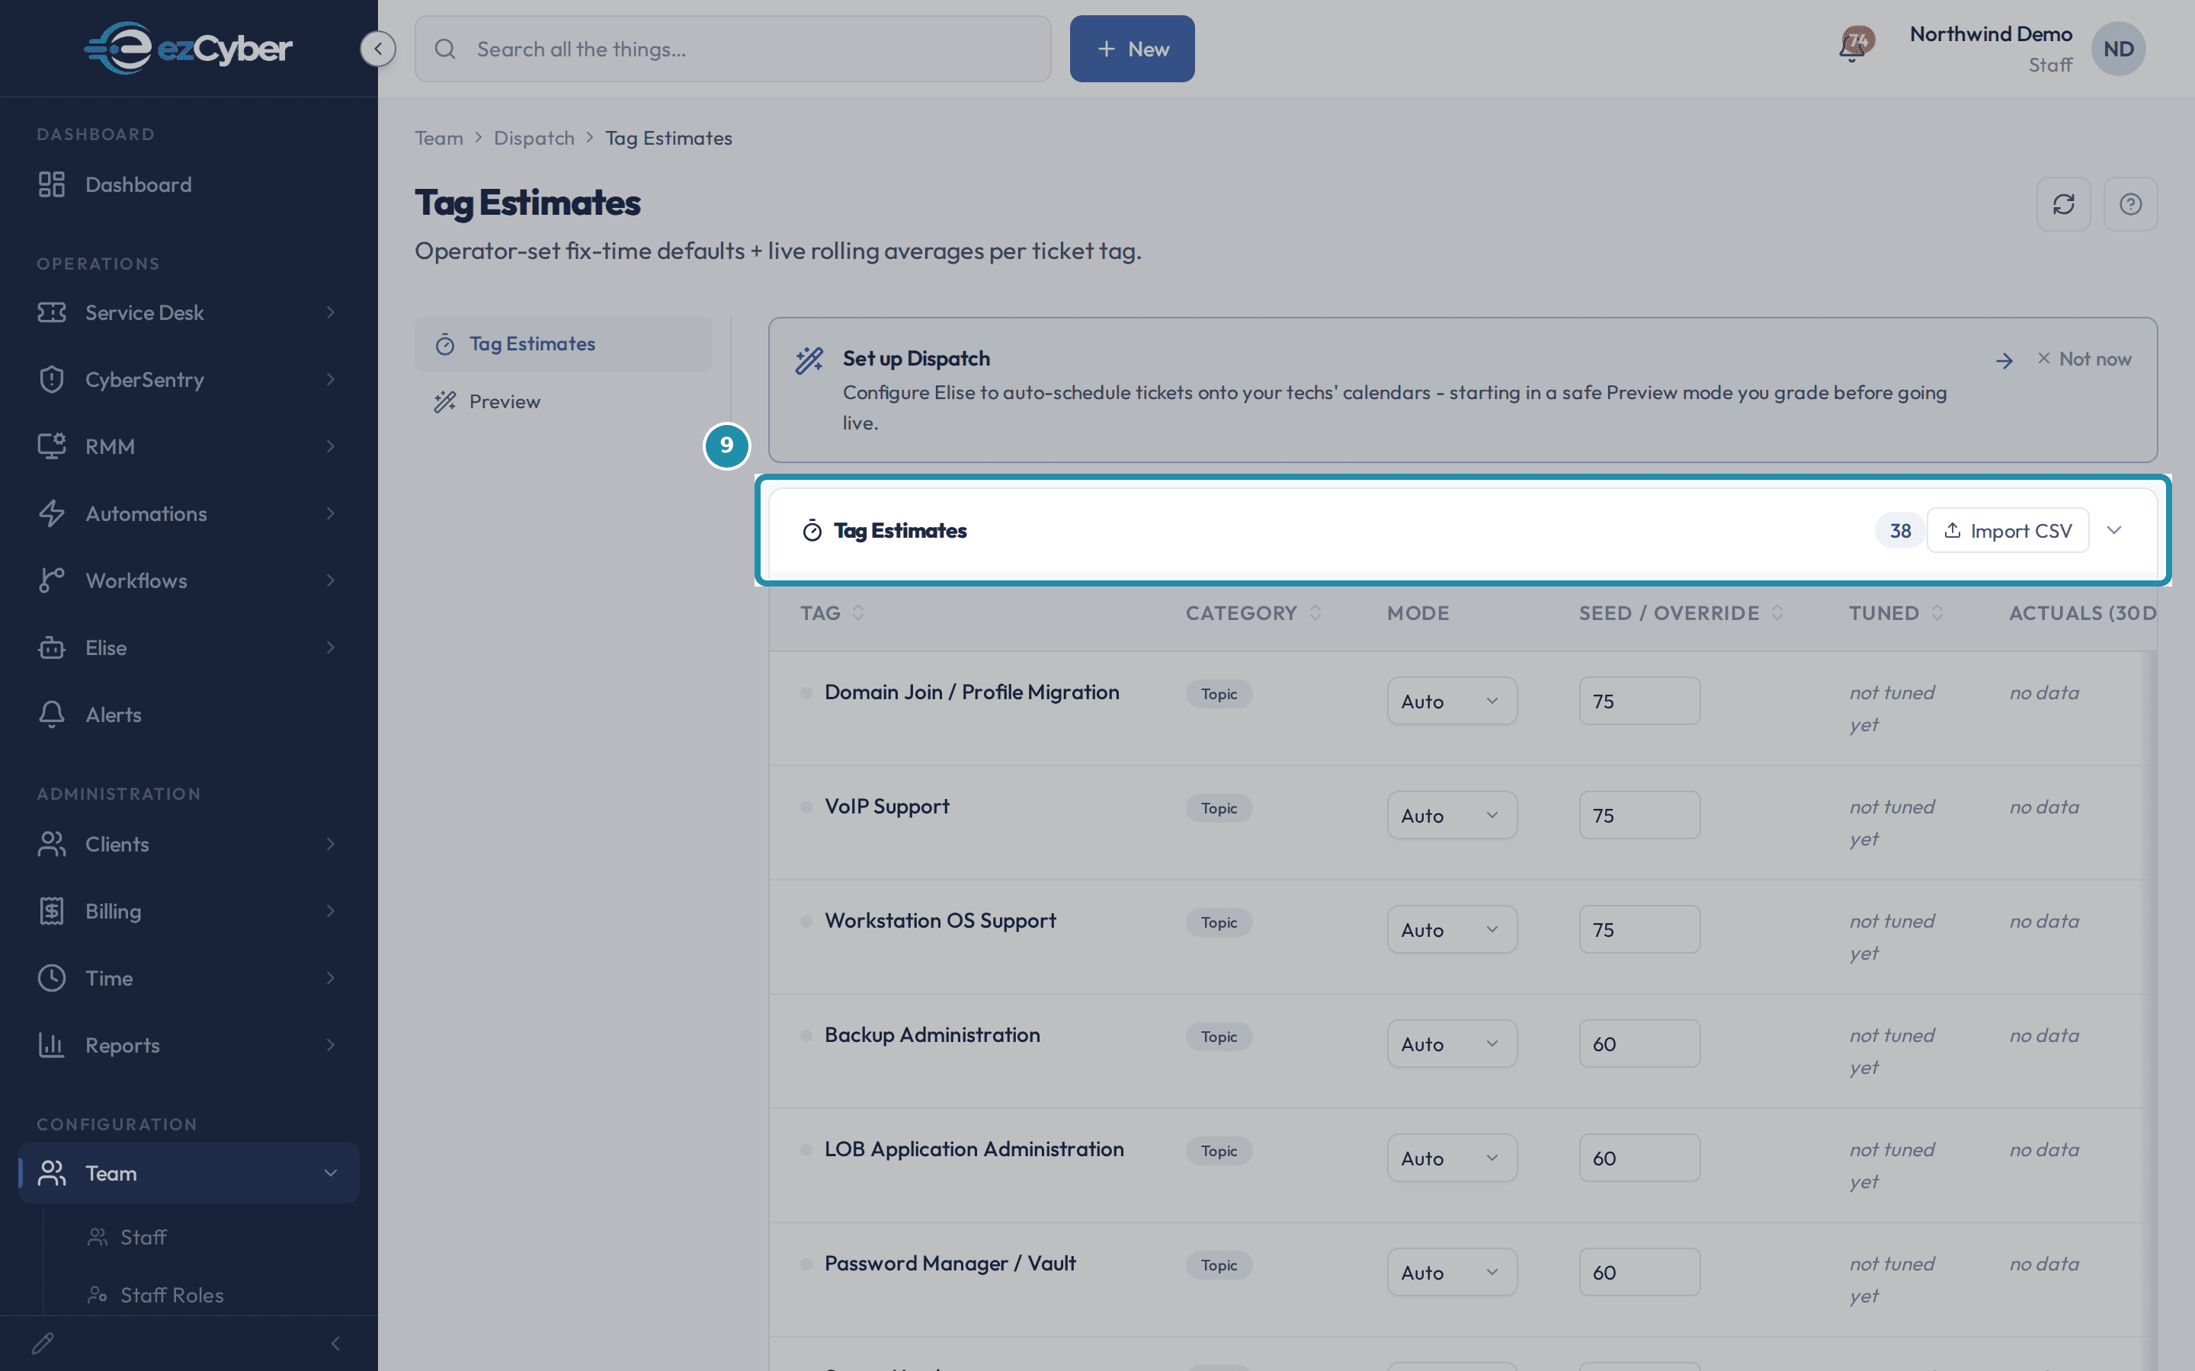The height and width of the screenshot is (1371, 2195).
Task: Open the Alerts menu item
Action: [x=189, y=714]
